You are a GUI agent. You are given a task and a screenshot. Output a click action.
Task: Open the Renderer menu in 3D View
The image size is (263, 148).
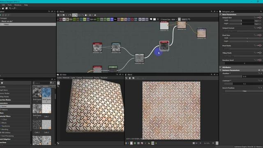[x=104, y=78]
